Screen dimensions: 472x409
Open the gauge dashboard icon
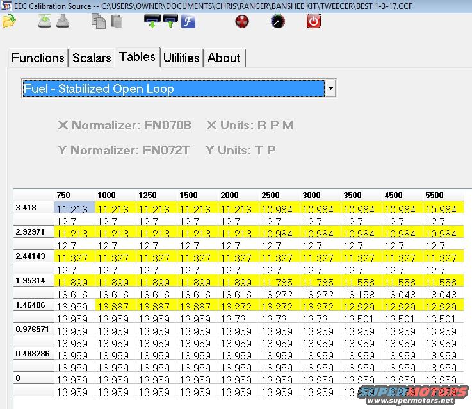[x=278, y=21]
